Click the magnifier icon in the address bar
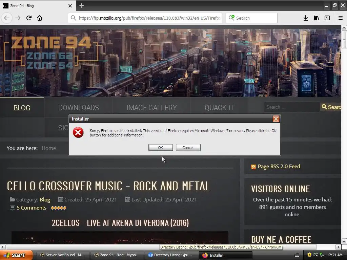Image resolution: width=347 pixels, height=260 pixels. (73, 18)
